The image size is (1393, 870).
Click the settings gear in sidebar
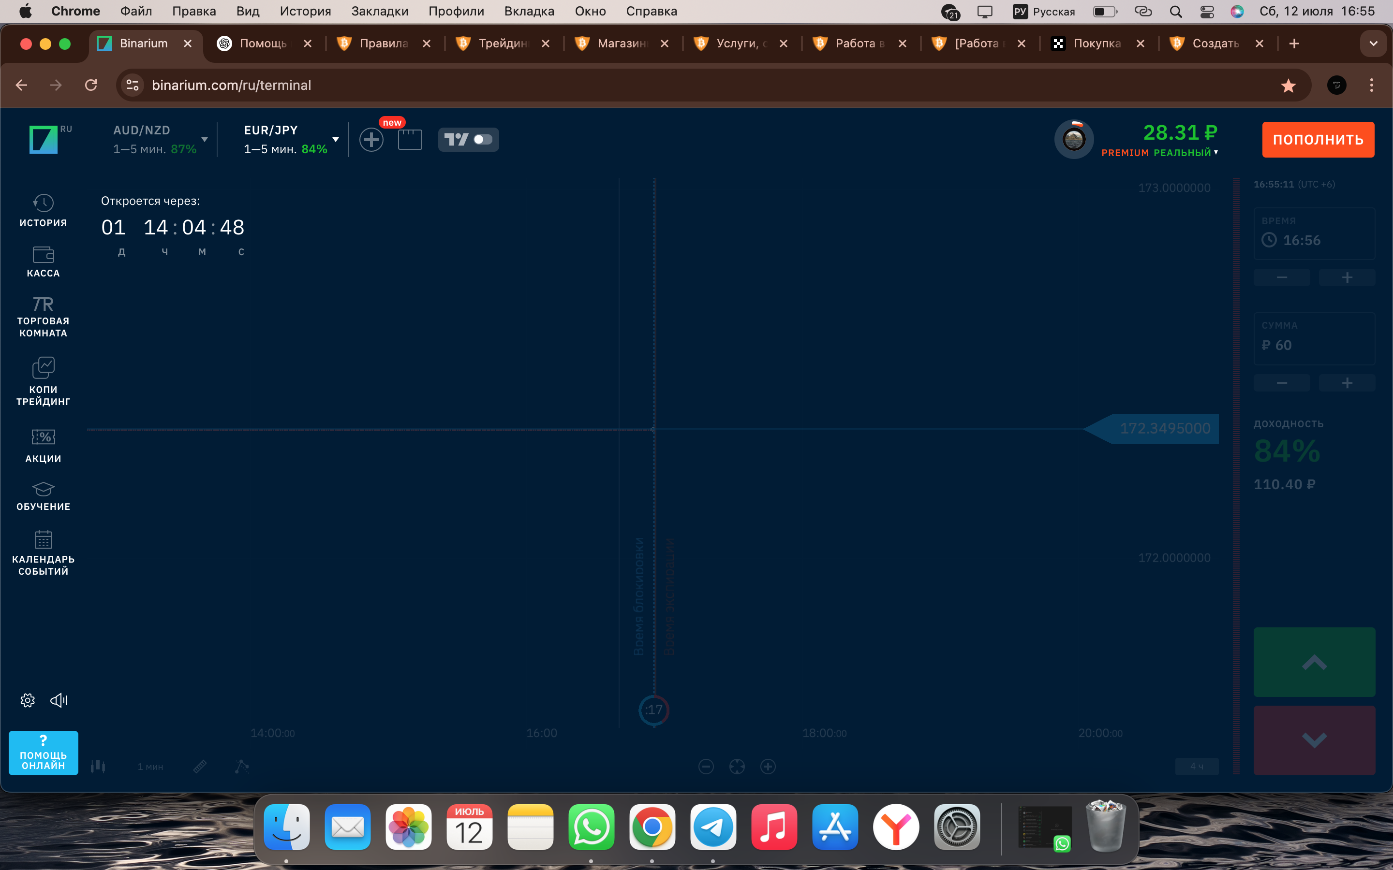click(28, 700)
